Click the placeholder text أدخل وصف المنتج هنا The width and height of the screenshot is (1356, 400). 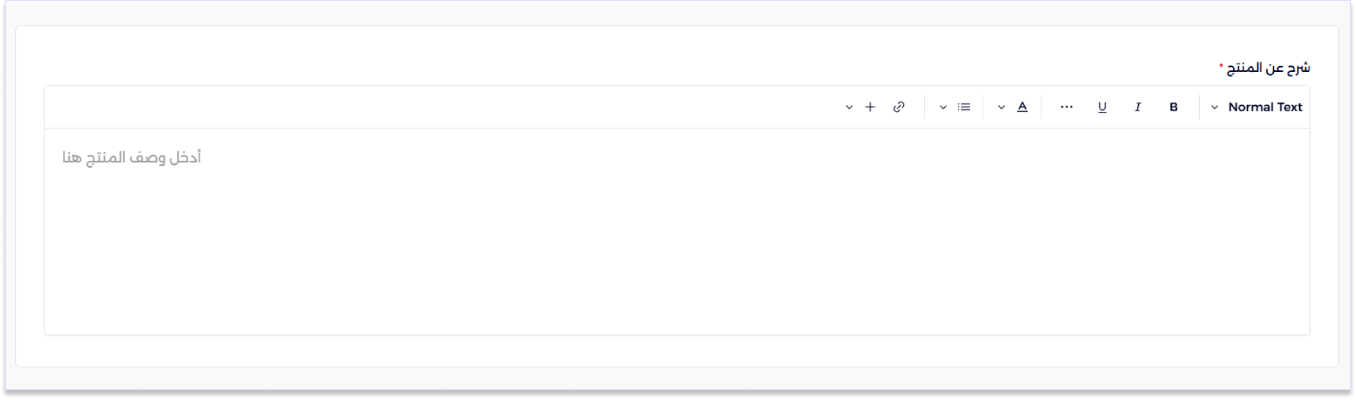[x=131, y=158]
